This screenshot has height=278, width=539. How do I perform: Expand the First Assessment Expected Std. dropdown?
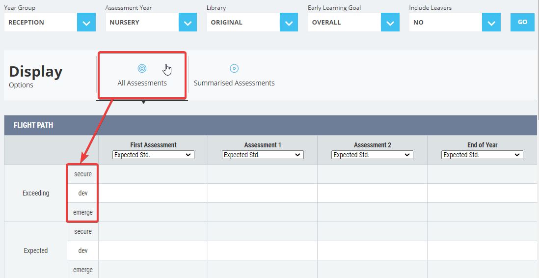coord(153,155)
